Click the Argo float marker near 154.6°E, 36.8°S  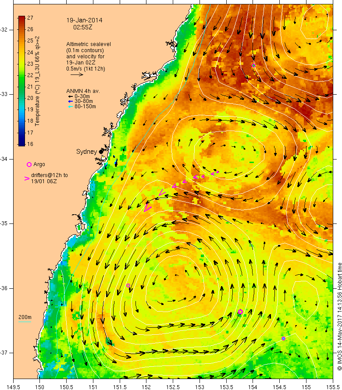pos(283,339)
